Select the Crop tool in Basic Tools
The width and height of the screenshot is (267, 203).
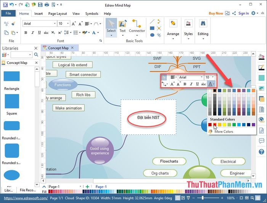tap(159, 35)
